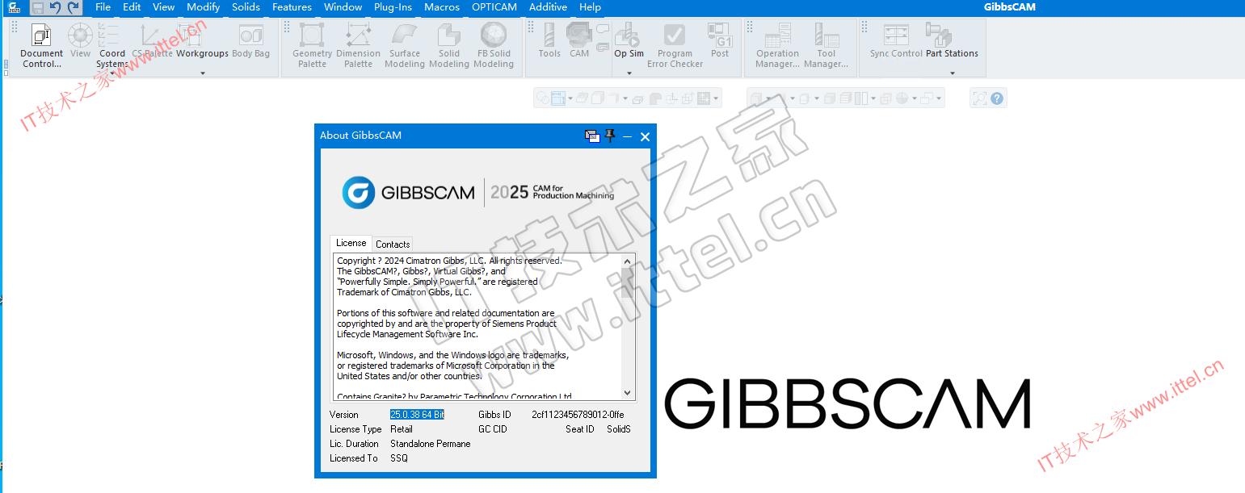
Task: Click the license text scrollbar up arrow
Action: (628, 261)
